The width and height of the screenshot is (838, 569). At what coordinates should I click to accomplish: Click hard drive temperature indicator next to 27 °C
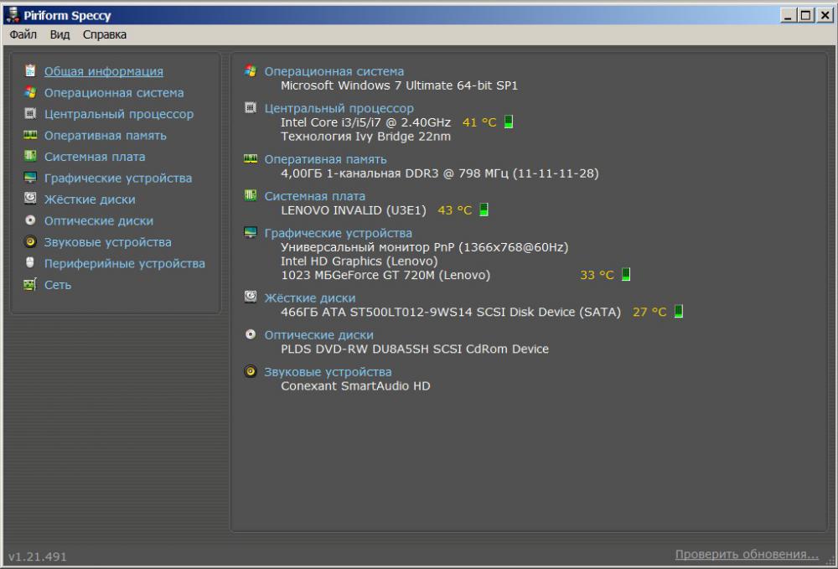pos(678,312)
